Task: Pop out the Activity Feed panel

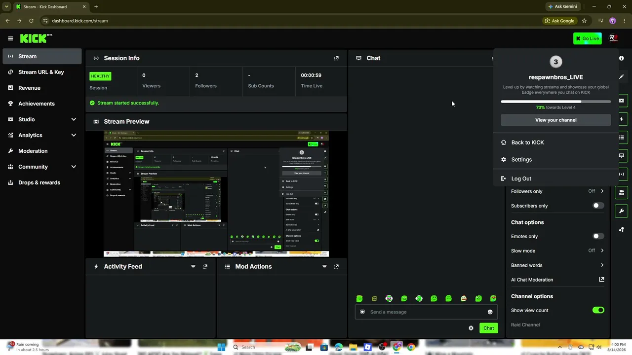Action: click(x=205, y=267)
